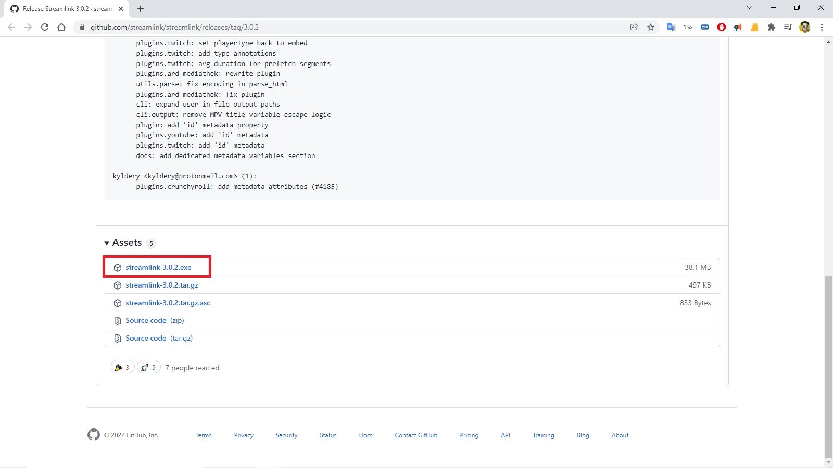Open Google Translate extension
This screenshot has height=468, width=833.
(672, 27)
